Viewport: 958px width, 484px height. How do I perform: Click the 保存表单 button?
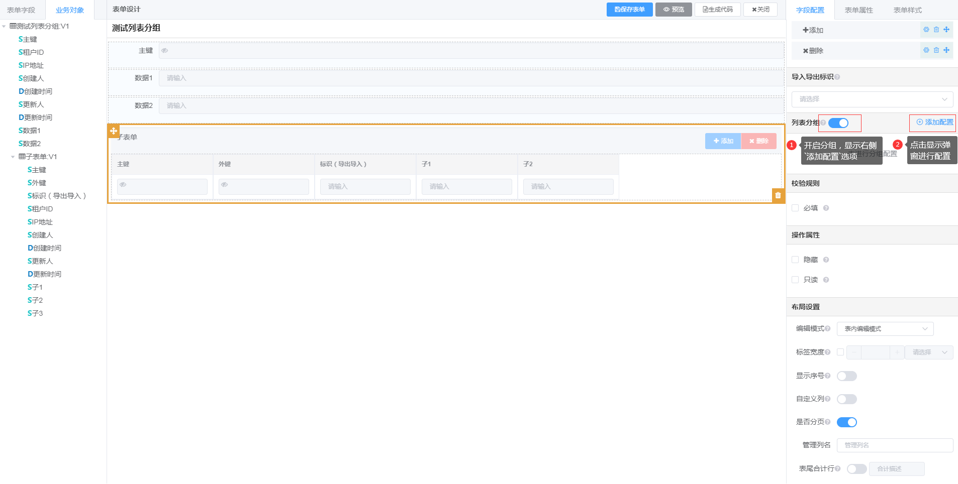point(629,10)
